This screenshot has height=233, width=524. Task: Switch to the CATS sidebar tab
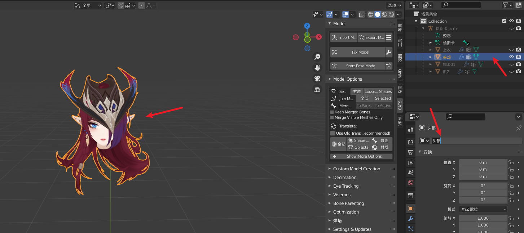pos(400,105)
